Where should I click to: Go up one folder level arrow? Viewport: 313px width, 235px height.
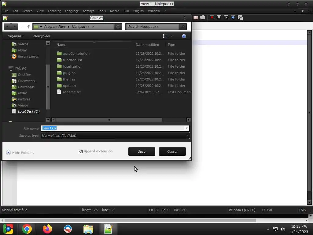coord(28,27)
